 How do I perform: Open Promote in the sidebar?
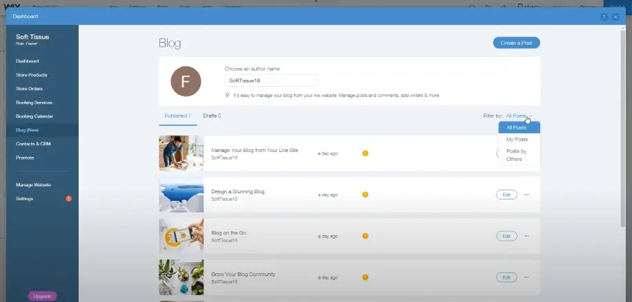25,158
